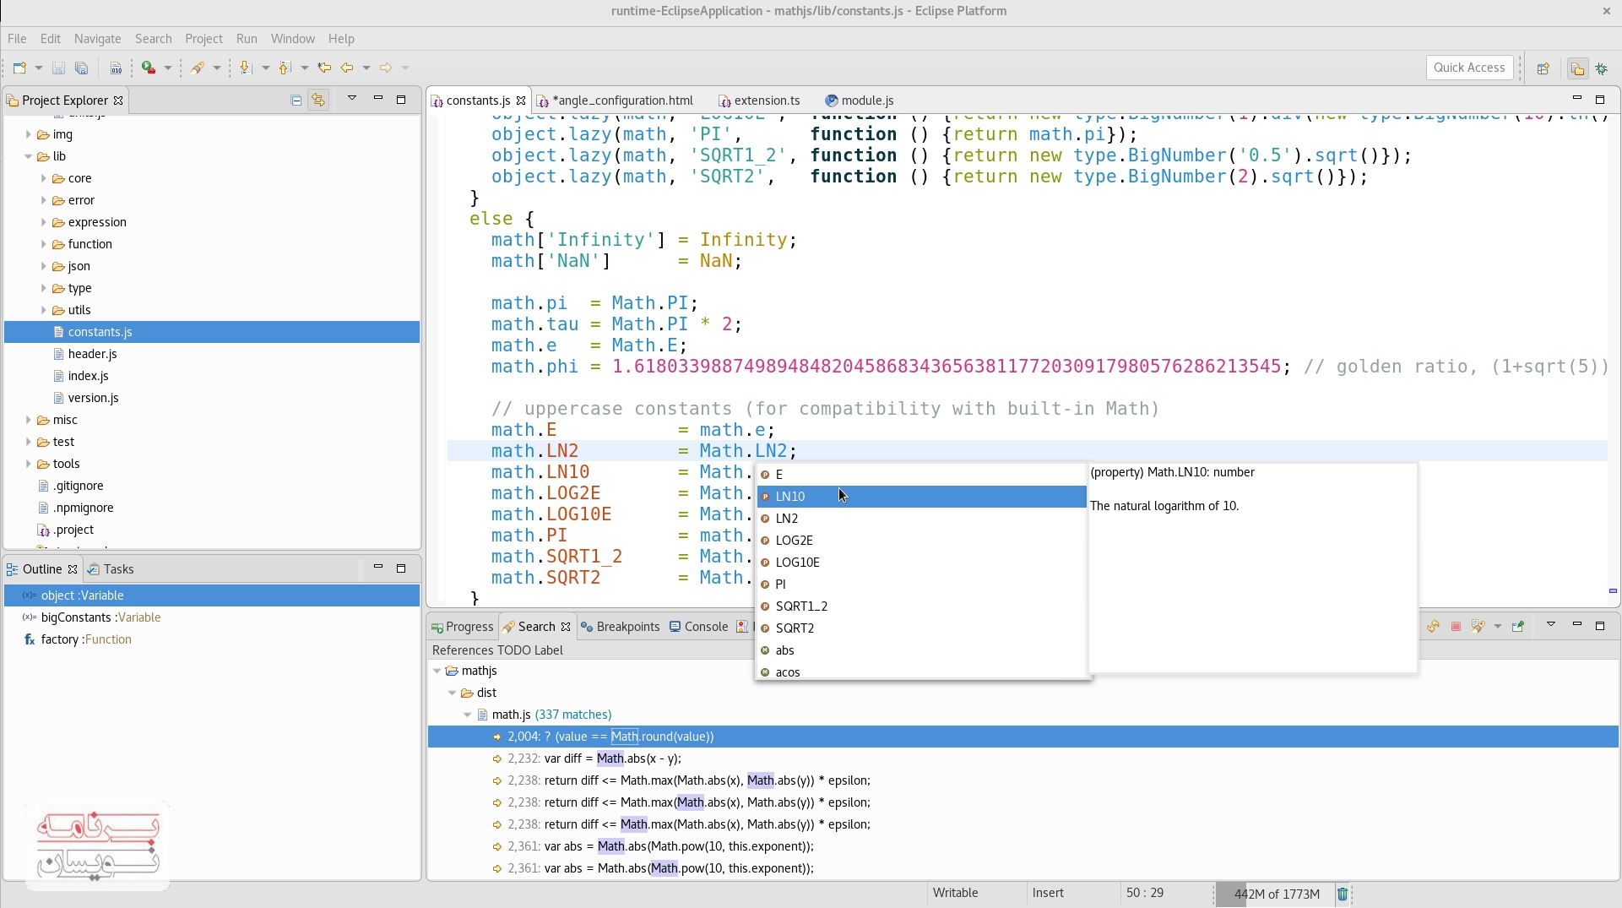The image size is (1622, 908).
Task: Switch to the Resource perspective icon
Action: [x=1577, y=68]
